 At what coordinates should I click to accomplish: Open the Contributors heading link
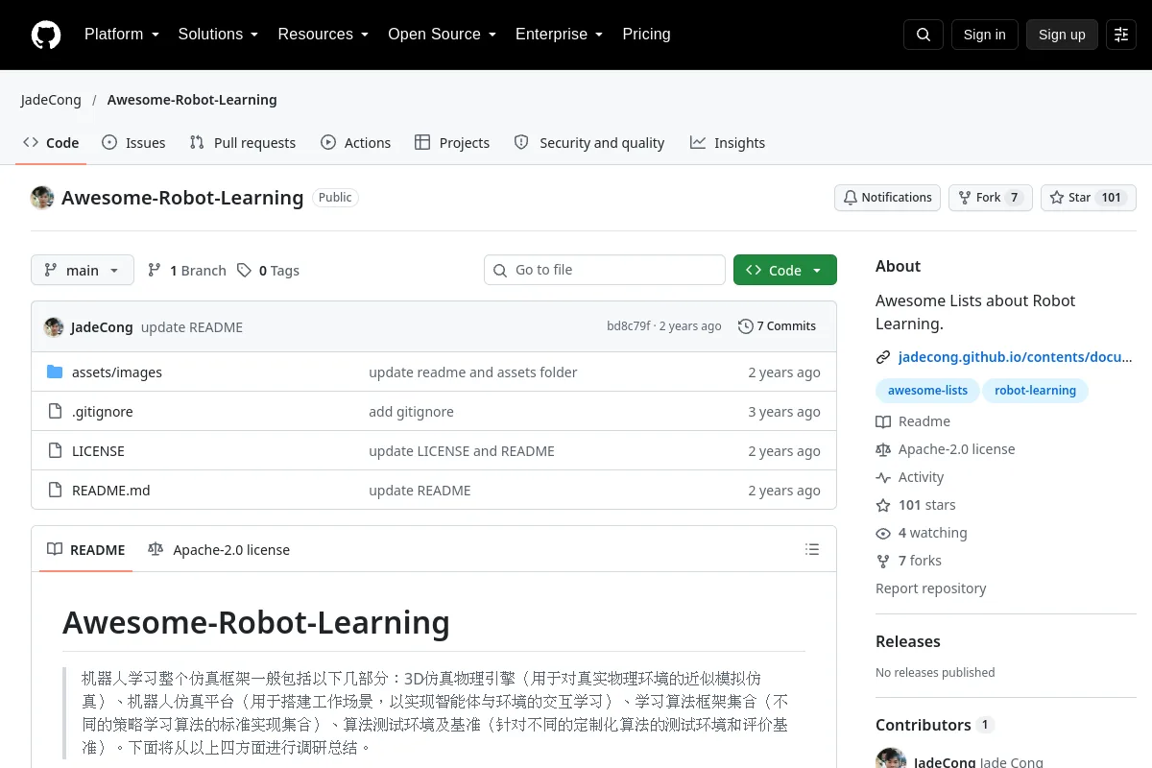tap(934, 725)
